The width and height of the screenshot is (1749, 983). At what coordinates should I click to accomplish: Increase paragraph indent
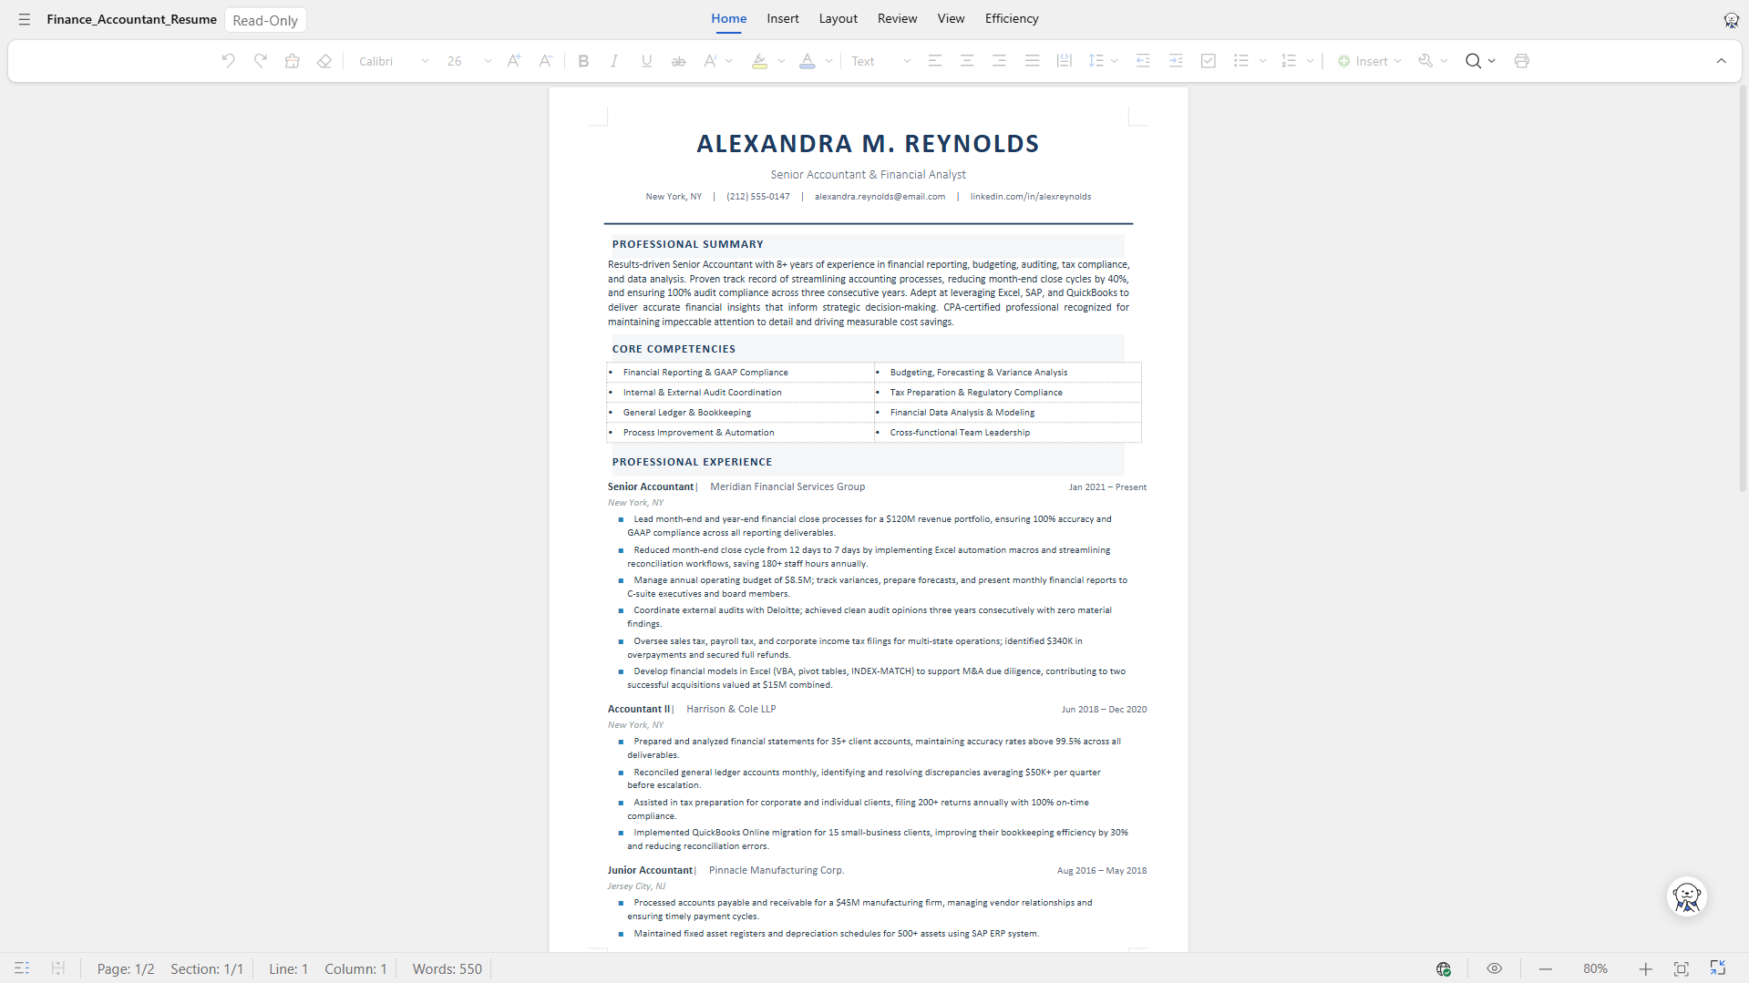[x=1176, y=61]
